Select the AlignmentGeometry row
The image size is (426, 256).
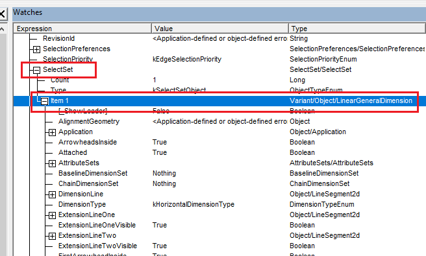[219, 121]
